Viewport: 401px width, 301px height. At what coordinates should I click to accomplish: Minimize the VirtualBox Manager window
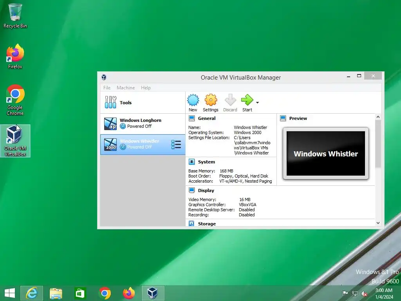click(348, 76)
